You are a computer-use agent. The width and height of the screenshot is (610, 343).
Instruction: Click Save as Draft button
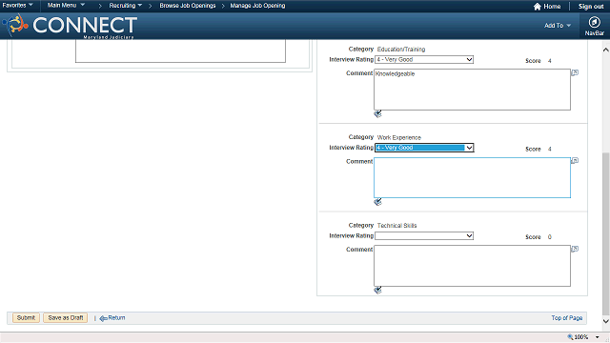click(x=66, y=317)
